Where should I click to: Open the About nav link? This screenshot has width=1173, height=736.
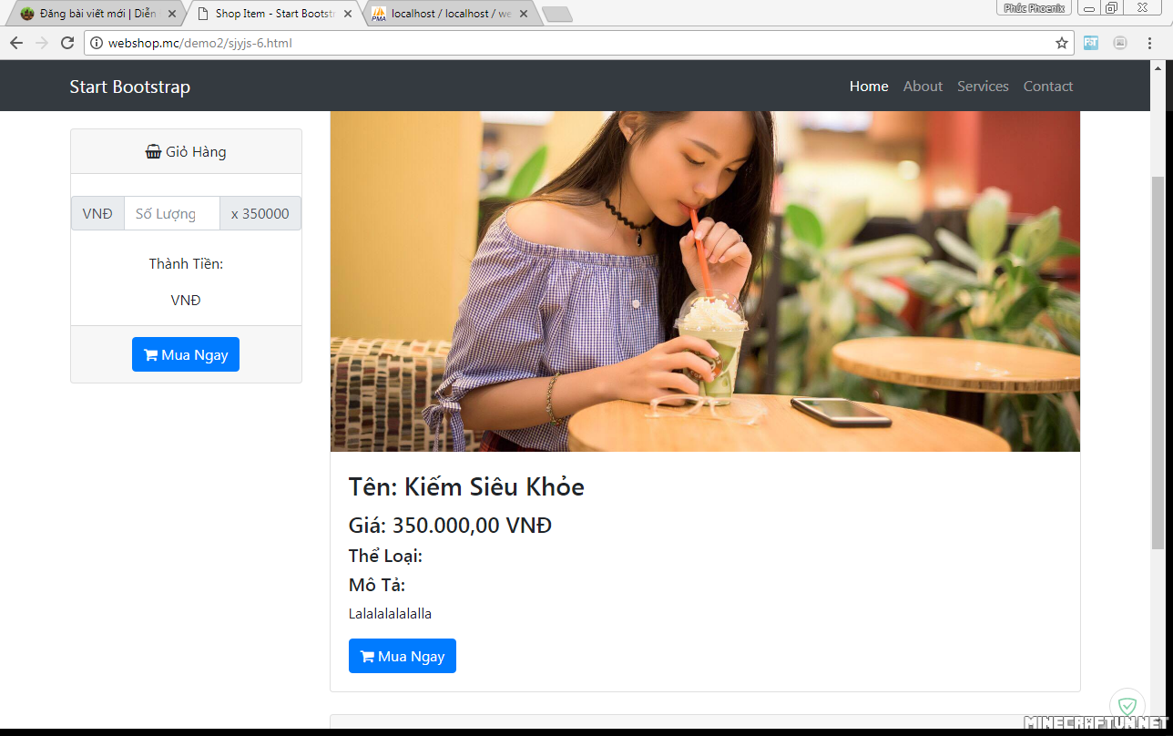[923, 87]
